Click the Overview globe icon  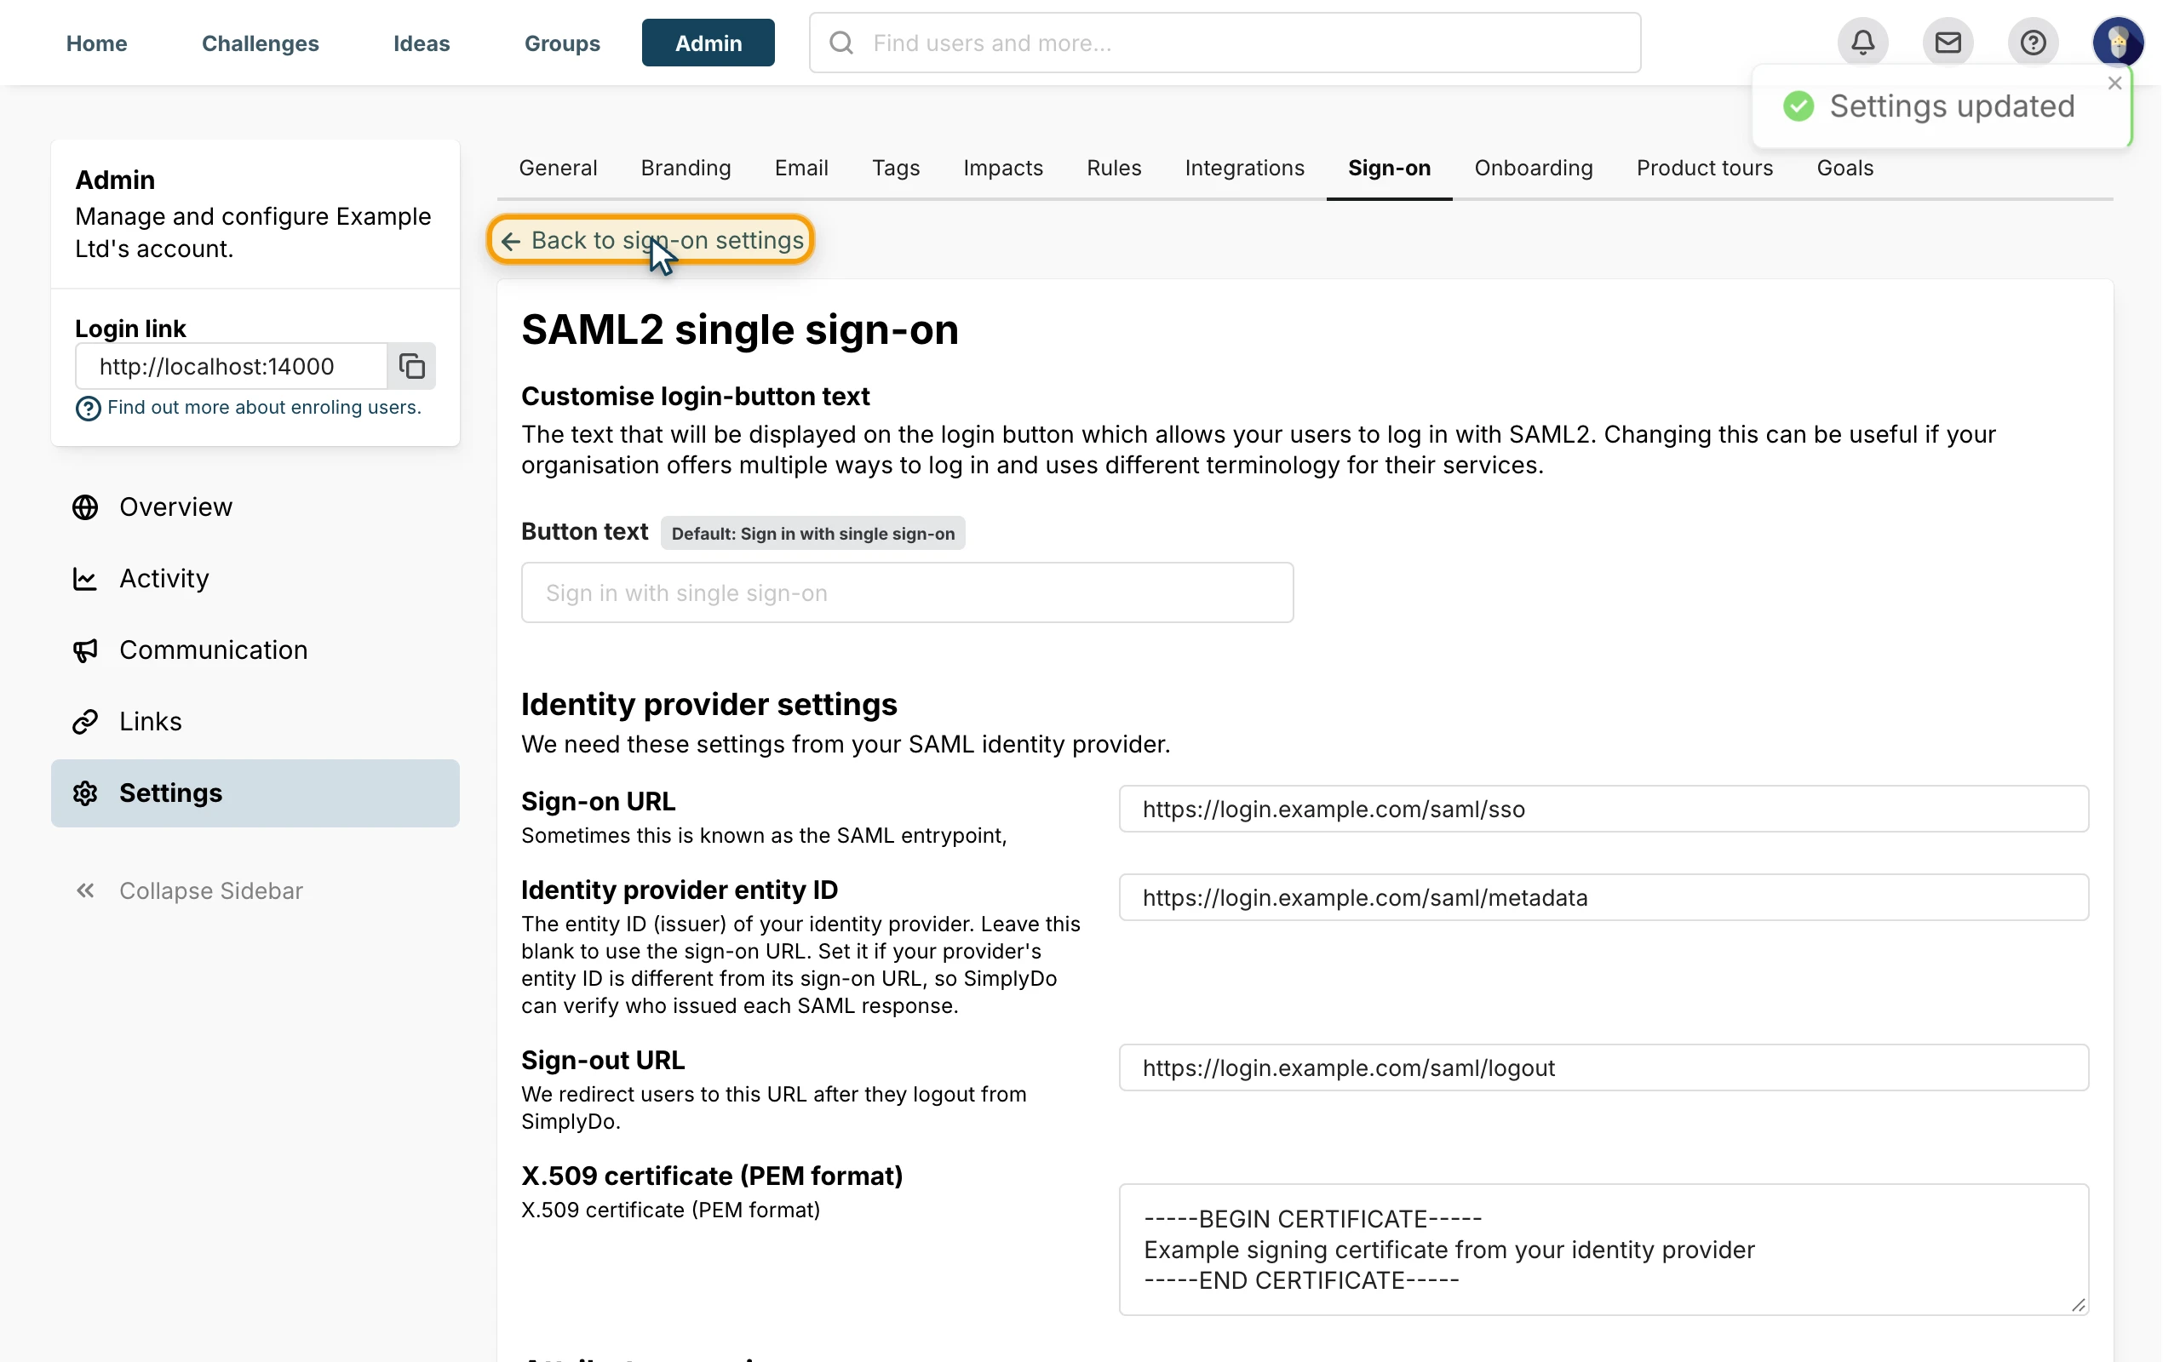85,507
